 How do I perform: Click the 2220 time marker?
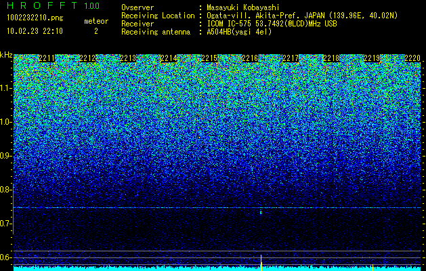point(412,58)
